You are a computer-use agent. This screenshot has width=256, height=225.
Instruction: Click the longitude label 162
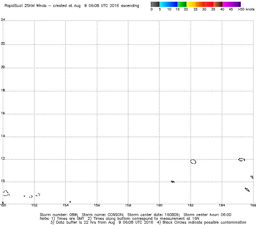pyautogui.click(x=191, y=205)
